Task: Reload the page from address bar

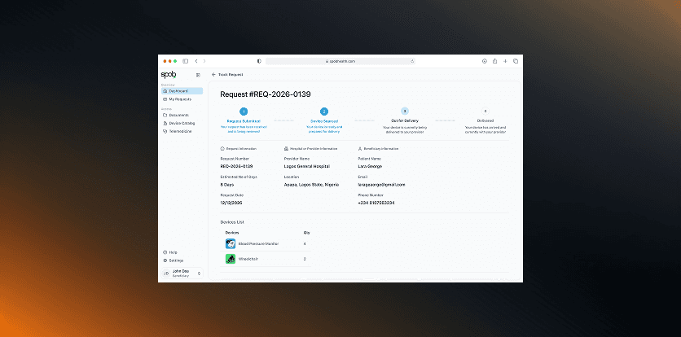Action: [411, 61]
